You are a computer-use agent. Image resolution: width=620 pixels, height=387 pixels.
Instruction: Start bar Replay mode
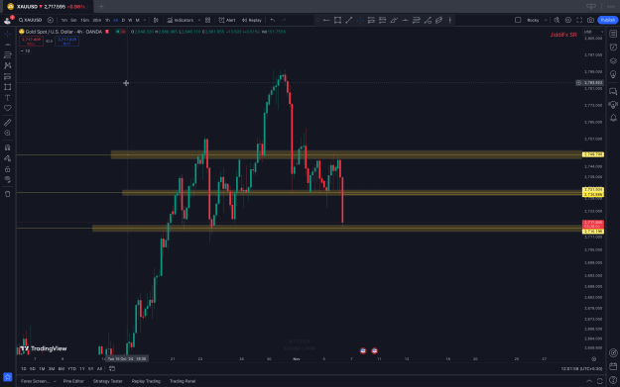point(252,20)
